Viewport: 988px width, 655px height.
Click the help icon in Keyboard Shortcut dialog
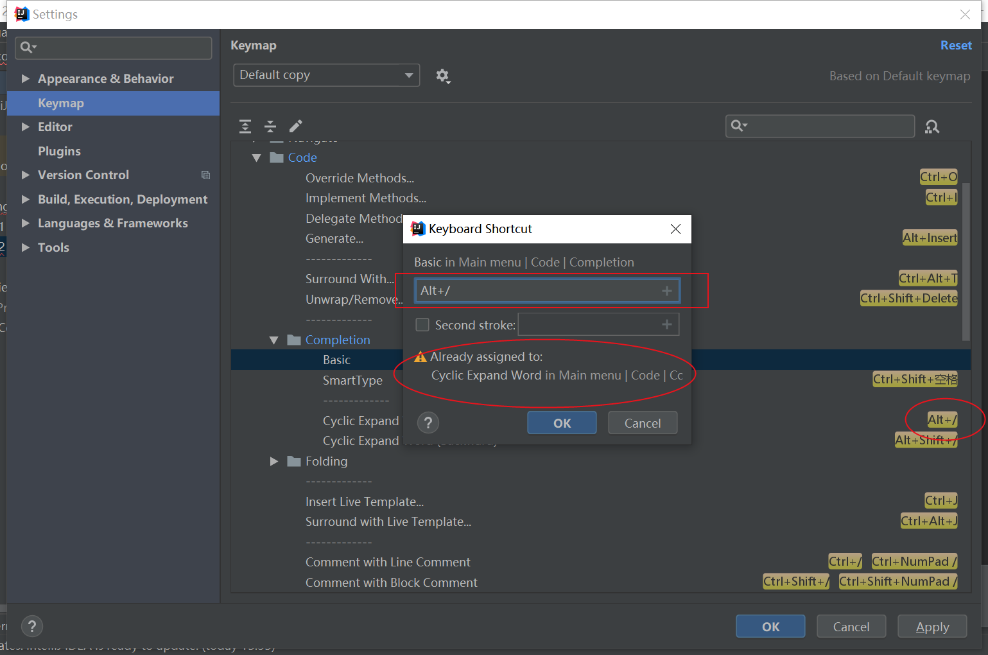point(428,423)
